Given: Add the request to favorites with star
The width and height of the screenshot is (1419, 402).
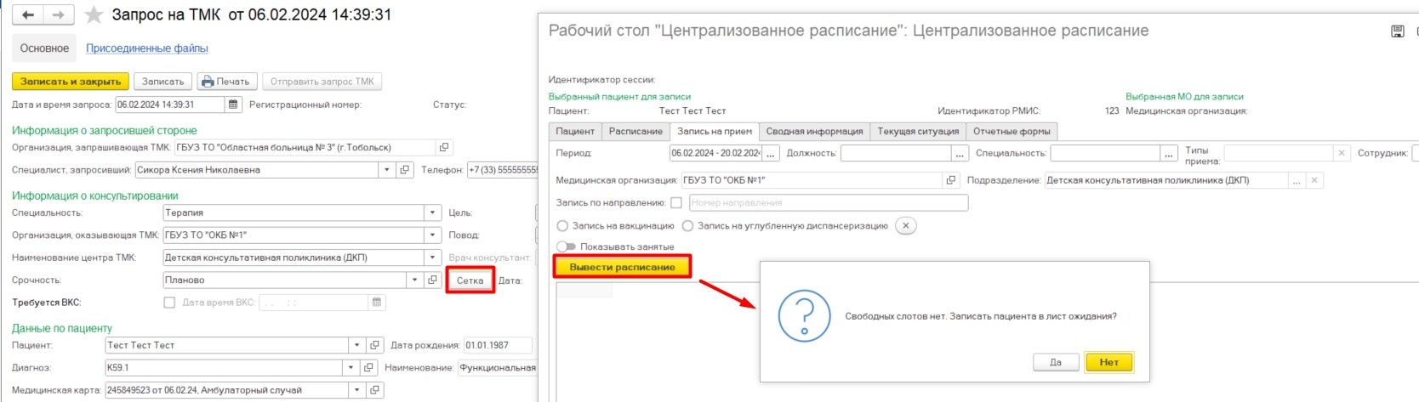Looking at the screenshot, I should pyautogui.click(x=94, y=15).
